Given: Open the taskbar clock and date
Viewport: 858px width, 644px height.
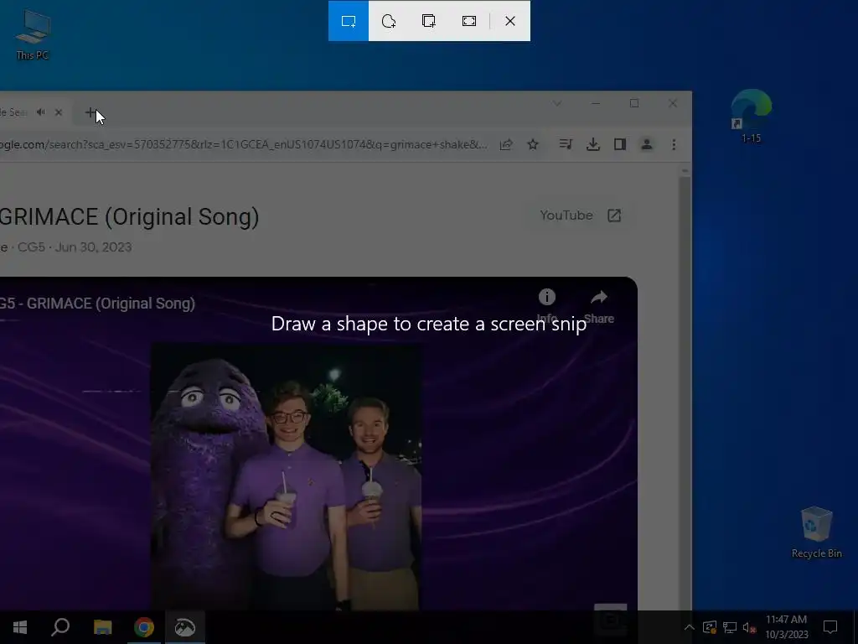Looking at the screenshot, I should click(x=786, y=627).
